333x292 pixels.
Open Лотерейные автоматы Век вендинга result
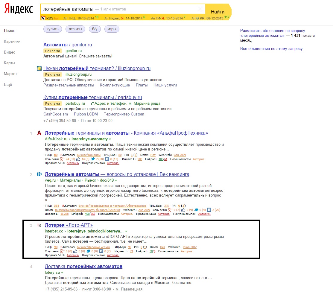(117, 174)
